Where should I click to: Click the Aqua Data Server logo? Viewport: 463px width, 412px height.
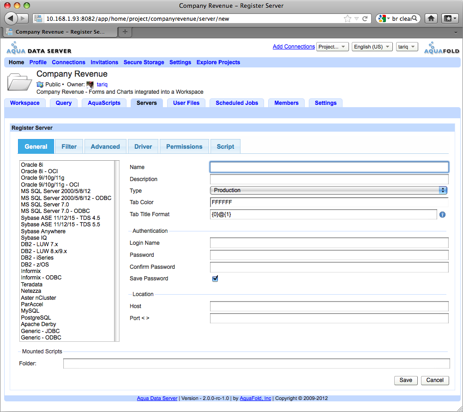(39, 48)
